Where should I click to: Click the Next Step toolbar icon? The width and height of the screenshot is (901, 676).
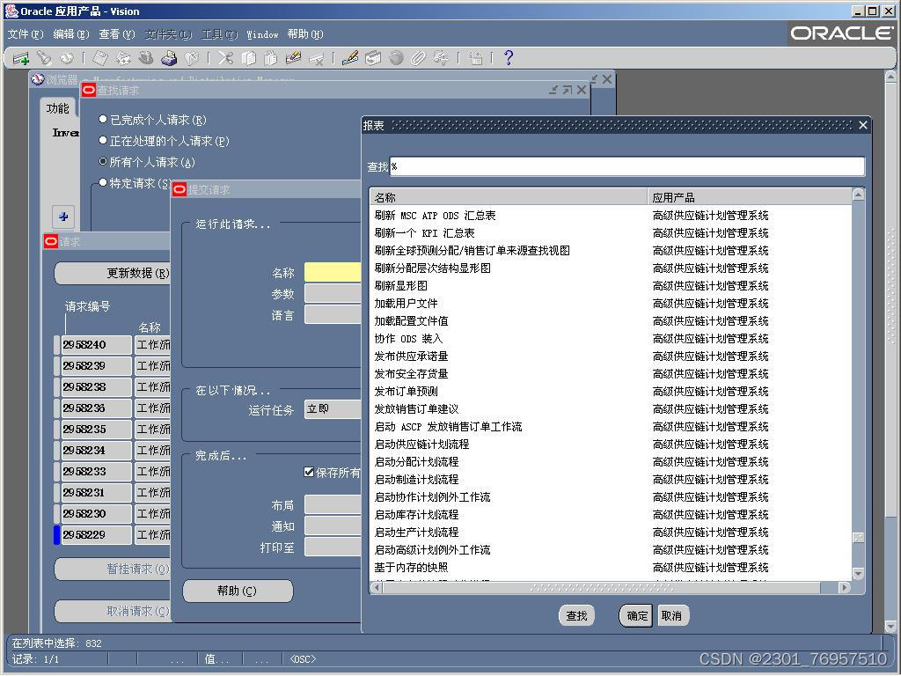[x=123, y=58]
